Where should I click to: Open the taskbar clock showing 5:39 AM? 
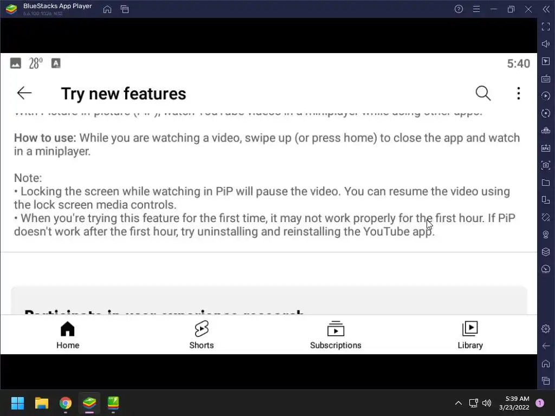pos(514,403)
